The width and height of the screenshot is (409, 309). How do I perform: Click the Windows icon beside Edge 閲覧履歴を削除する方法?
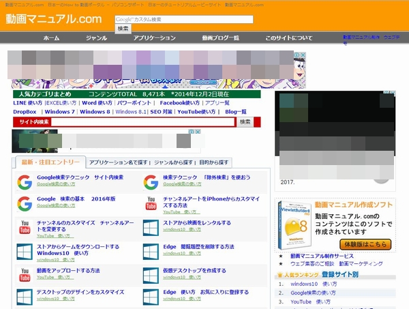click(x=151, y=252)
